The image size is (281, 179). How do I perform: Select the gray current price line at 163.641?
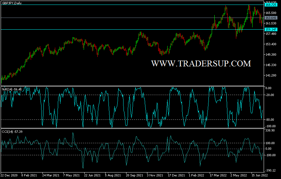point(132,18)
